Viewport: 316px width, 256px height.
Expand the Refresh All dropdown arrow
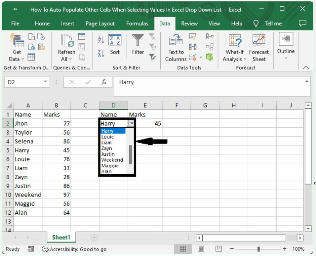tap(70, 59)
